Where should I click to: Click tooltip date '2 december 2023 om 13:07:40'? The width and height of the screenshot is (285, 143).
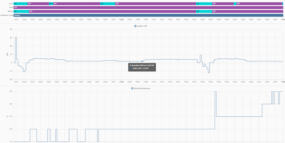pos(142,65)
